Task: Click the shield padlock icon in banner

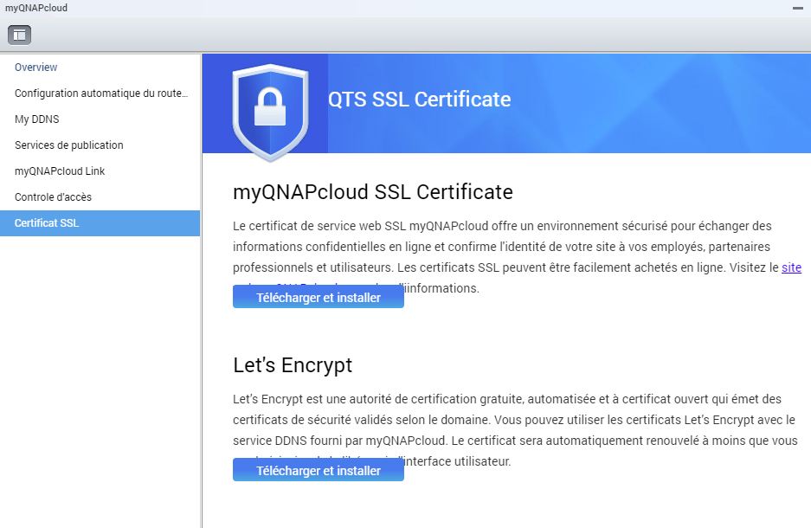Action: [270, 108]
